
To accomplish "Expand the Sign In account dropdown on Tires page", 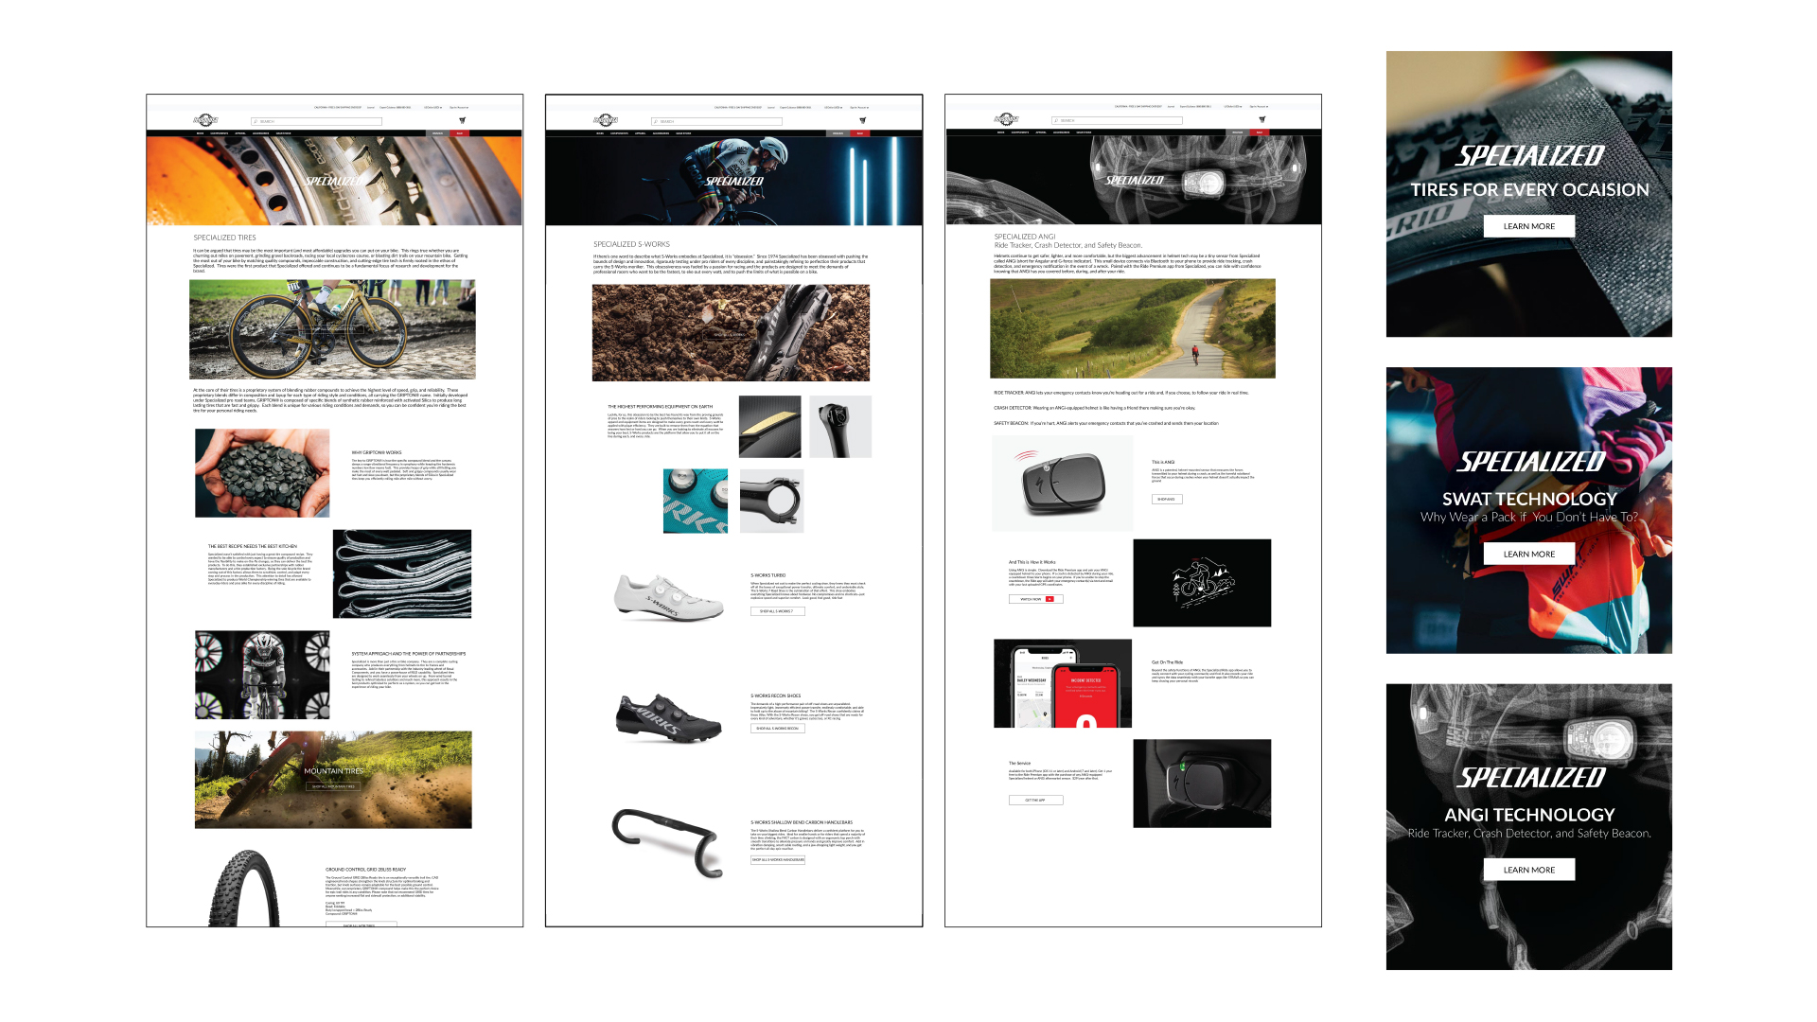I will (x=459, y=107).
